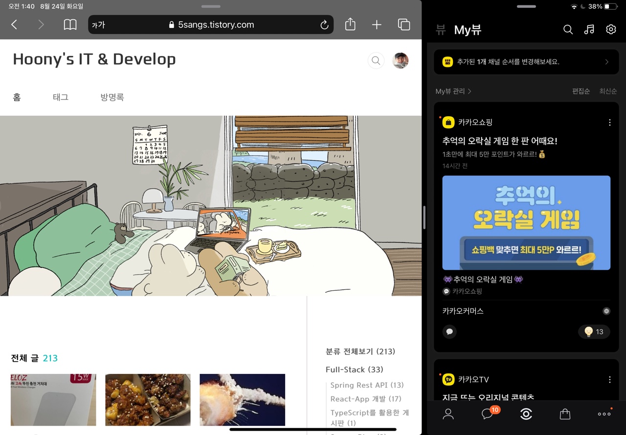Viewport: 626px width, 435px height.
Task: Tap the Safari address bar 5sangs.tistory.com
Action: point(211,25)
